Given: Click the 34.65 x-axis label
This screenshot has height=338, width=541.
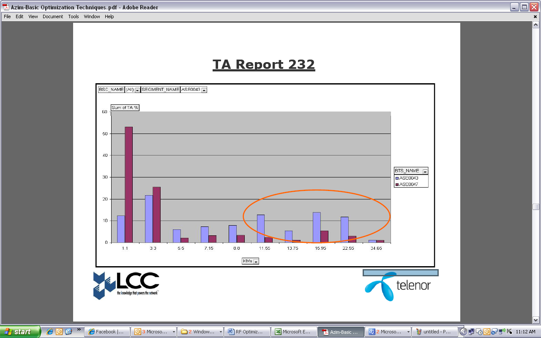Looking at the screenshot, I should coord(376,249).
